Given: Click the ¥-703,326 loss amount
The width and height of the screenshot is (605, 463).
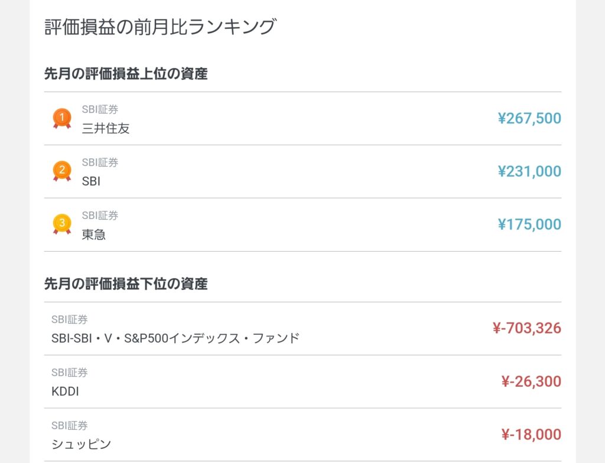Looking at the screenshot, I should 526,328.
